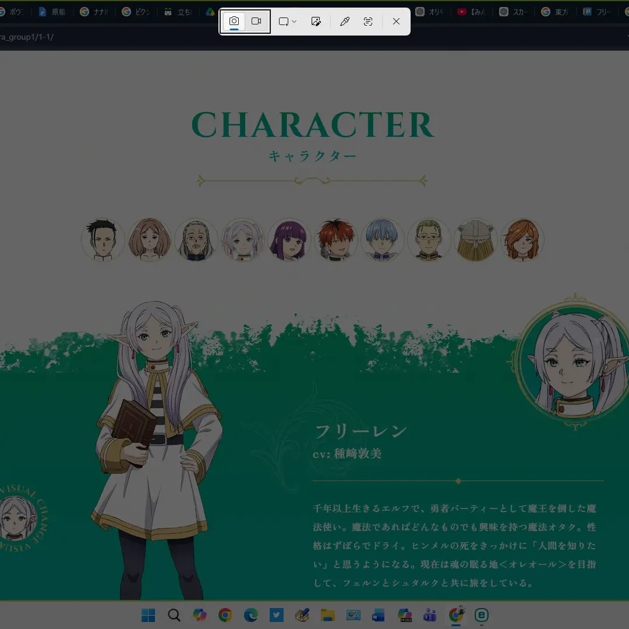629x629 pixels.
Task: Click the text cv: 種﨑敦美
Action: 347,454
